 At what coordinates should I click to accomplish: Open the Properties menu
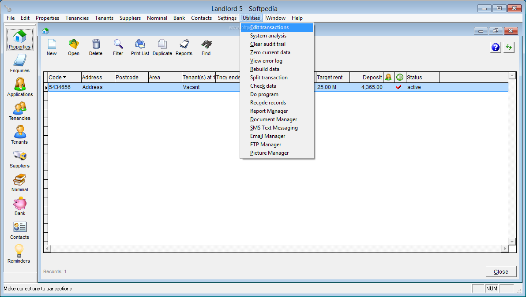pos(47,18)
